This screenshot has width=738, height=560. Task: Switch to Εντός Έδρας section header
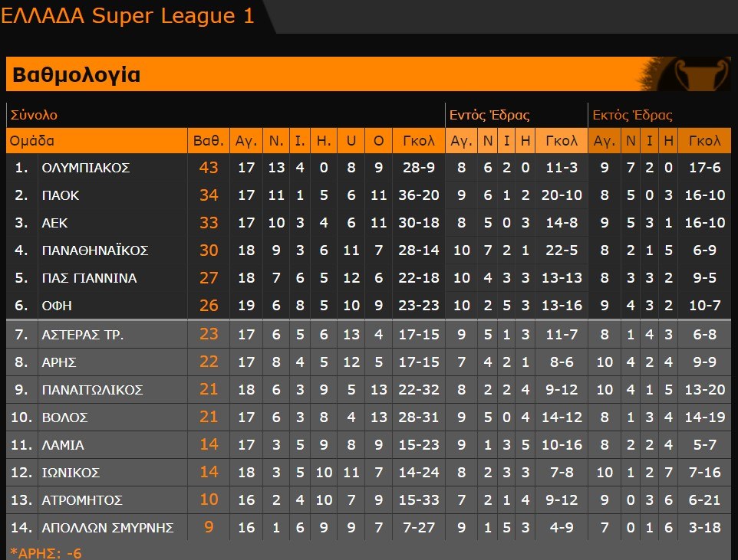point(489,116)
